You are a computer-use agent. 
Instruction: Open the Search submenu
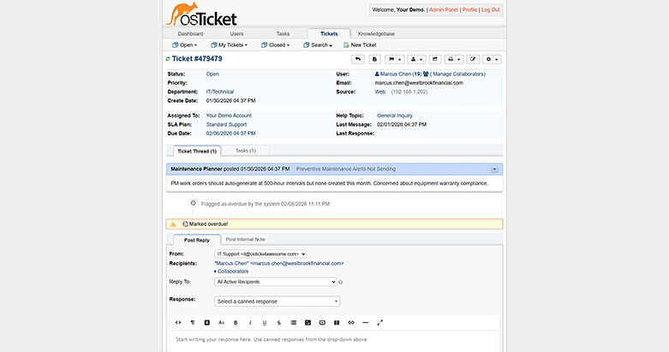[x=318, y=45]
